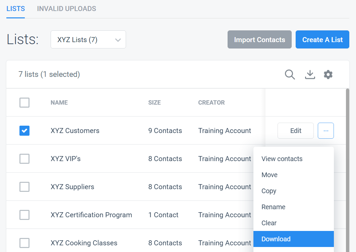Click the download lists icon
This screenshot has width=356, height=252.
pyautogui.click(x=310, y=75)
